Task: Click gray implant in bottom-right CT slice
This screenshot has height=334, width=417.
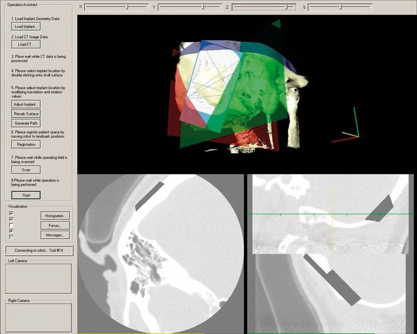Action: 332,280
